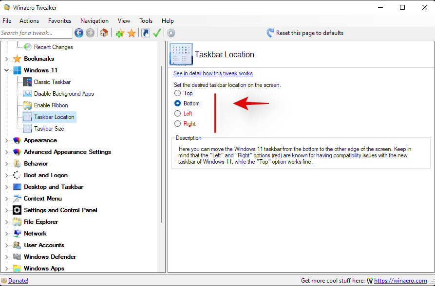435x286 pixels.
Task: Click the Recent Changes clock icon
Action: click(27, 47)
